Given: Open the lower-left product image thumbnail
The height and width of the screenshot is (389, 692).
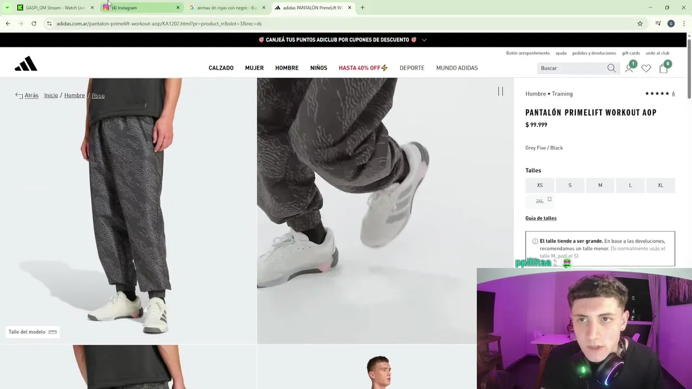Looking at the screenshot, I should [x=128, y=367].
